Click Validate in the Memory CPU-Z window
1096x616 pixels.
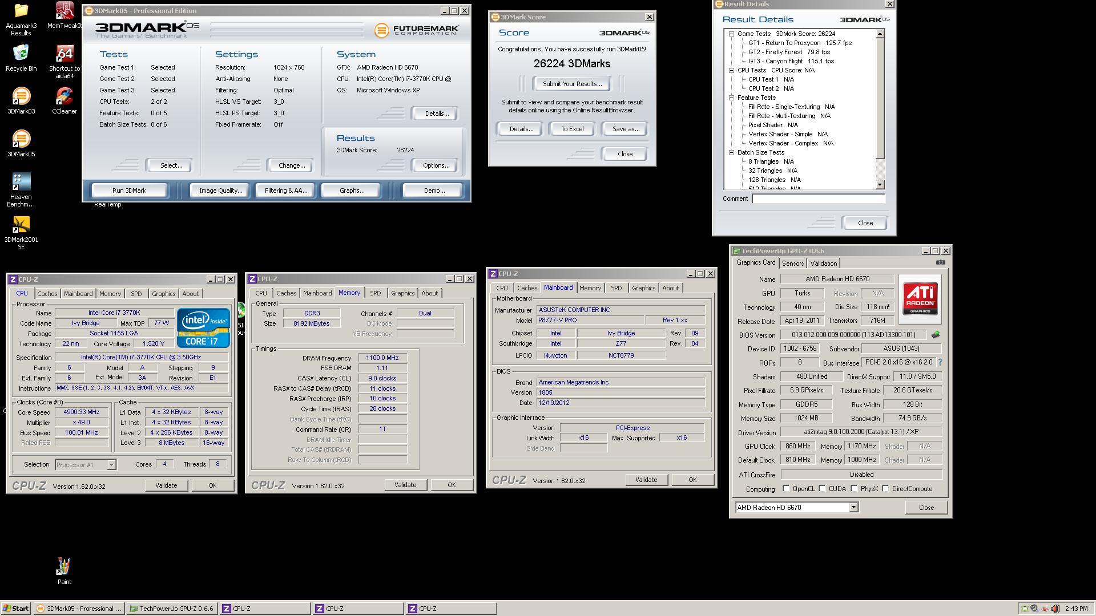[405, 485]
